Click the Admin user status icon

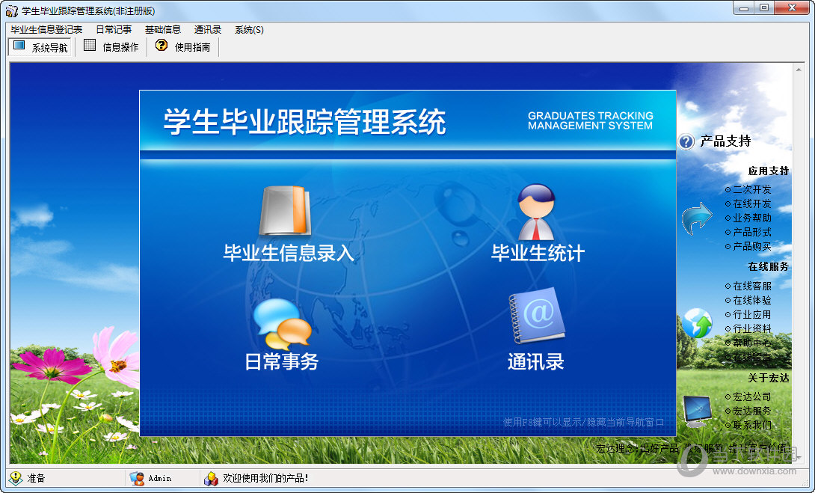137,479
